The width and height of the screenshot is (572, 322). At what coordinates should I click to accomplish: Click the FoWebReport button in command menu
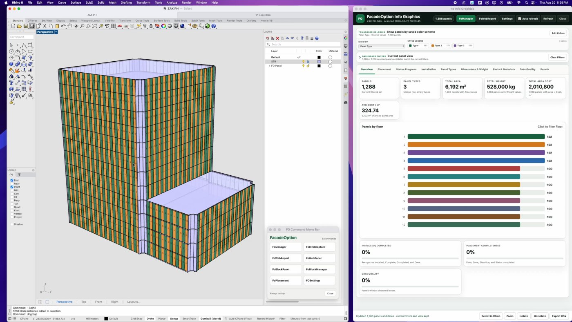pos(286,258)
